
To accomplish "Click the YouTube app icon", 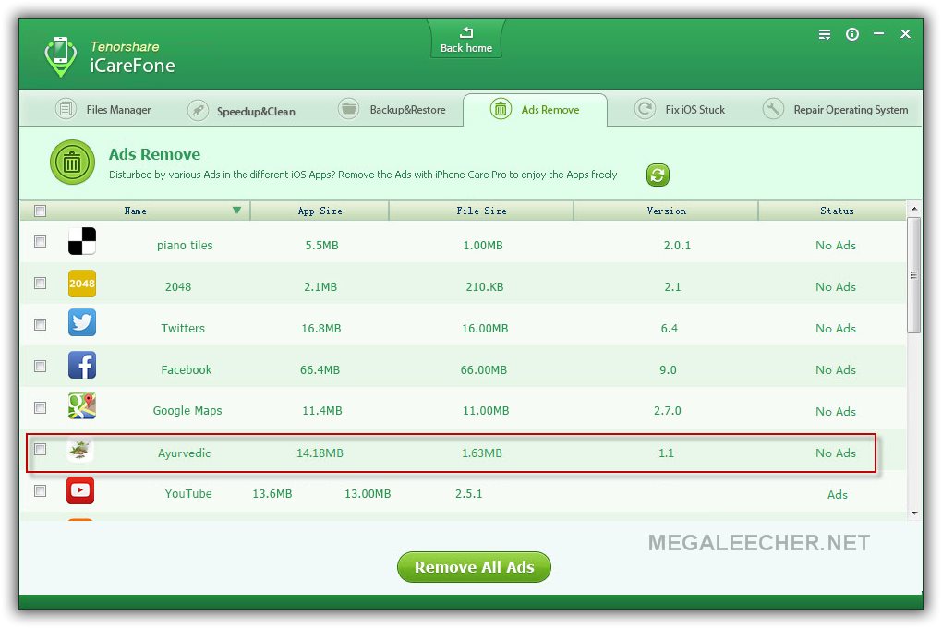I will [80, 490].
